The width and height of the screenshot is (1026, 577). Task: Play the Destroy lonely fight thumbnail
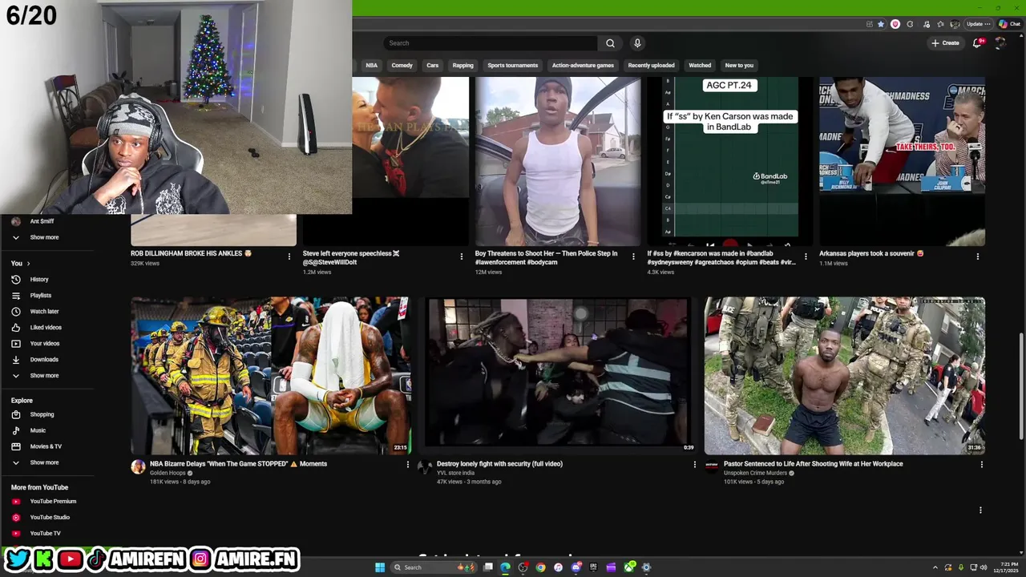[x=557, y=376]
